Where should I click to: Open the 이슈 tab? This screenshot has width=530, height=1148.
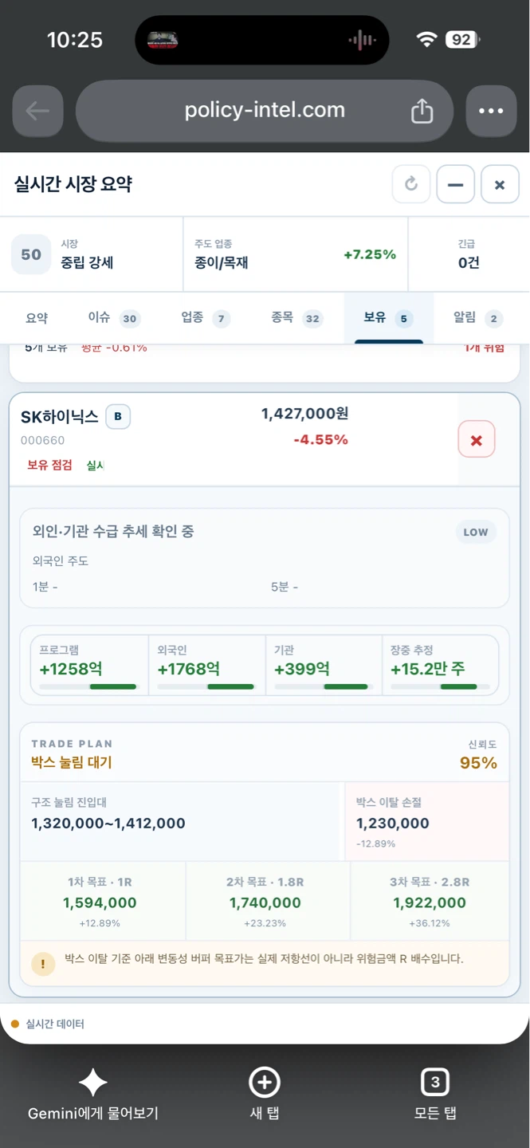(x=112, y=318)
